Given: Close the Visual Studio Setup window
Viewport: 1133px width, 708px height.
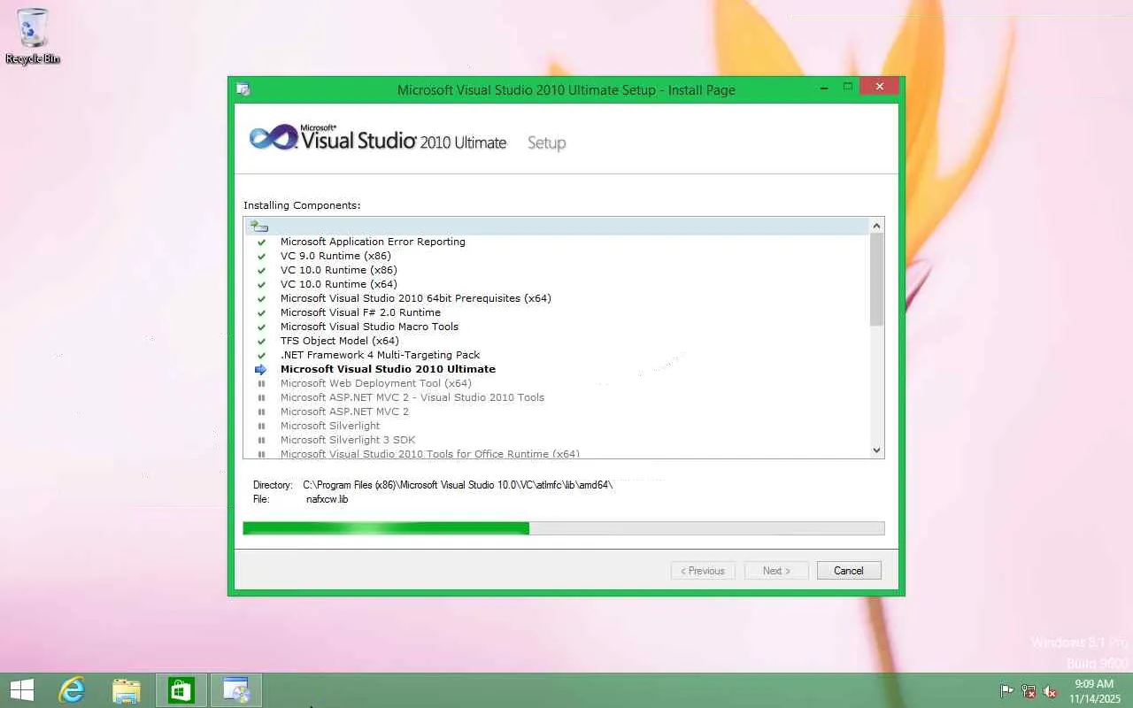Looking at the screenshot, I should pos(879,87).
